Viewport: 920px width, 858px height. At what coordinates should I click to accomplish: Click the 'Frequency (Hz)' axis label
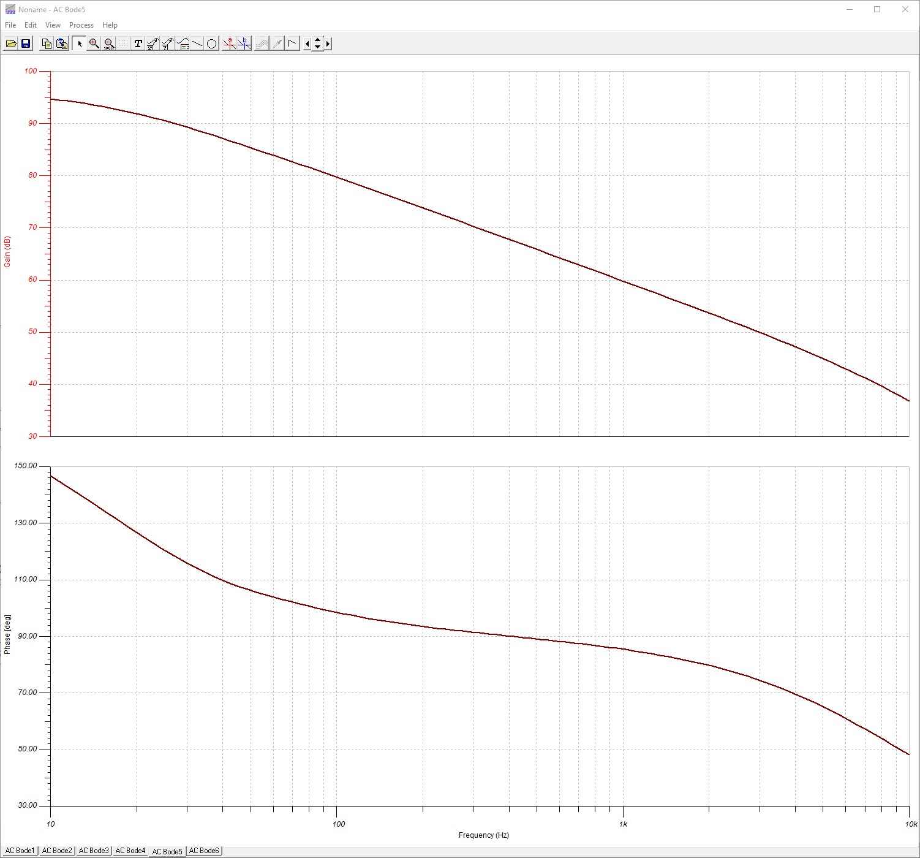point(484,835)
